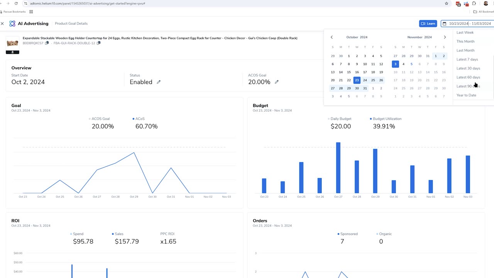Click the Start Date Oct 2, 2024
The height and width of the screenshot is (278, 494).
point(28,82)
